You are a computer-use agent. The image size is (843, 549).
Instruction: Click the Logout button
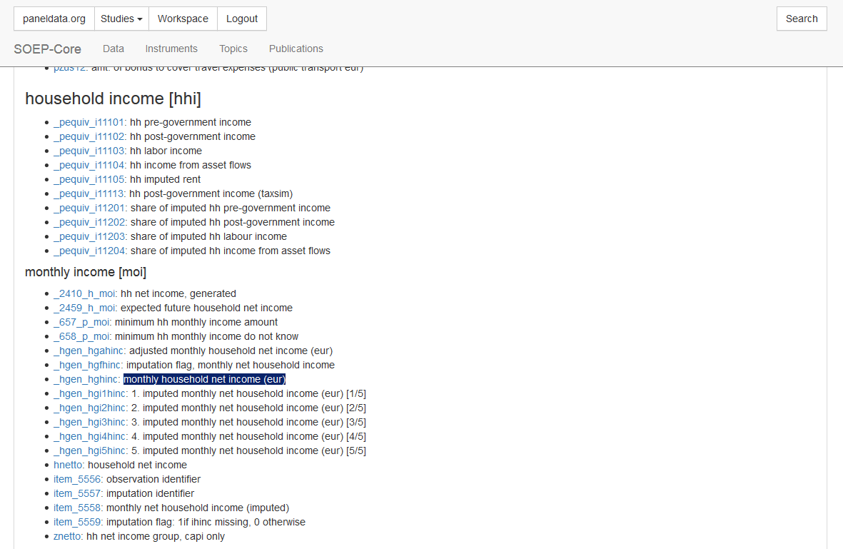point(242,19)
